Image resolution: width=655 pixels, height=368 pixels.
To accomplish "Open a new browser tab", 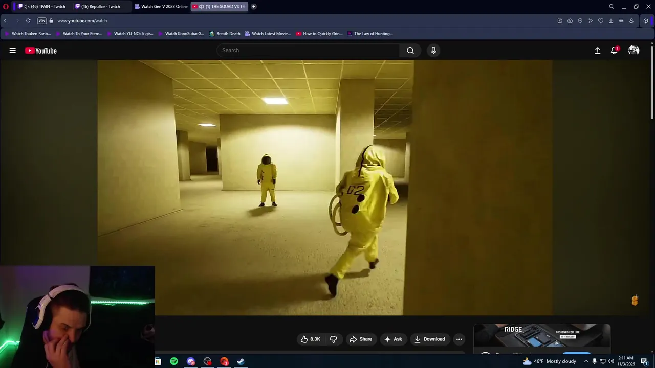I will pos(253,7).
